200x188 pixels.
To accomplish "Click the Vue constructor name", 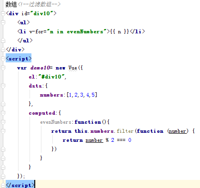I will (x=73, y=68).
